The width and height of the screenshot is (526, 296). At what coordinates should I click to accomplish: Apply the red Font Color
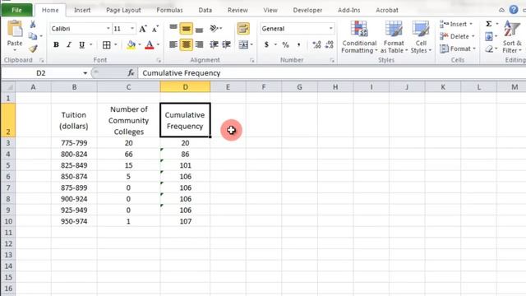pos(150,44)
